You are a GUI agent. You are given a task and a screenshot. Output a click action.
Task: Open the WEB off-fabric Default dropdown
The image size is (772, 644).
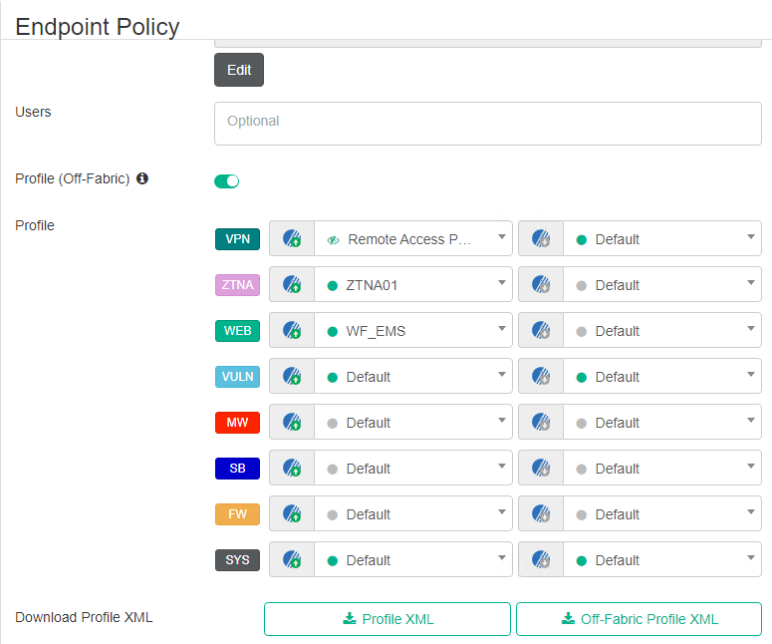click(x=662, y=330)
